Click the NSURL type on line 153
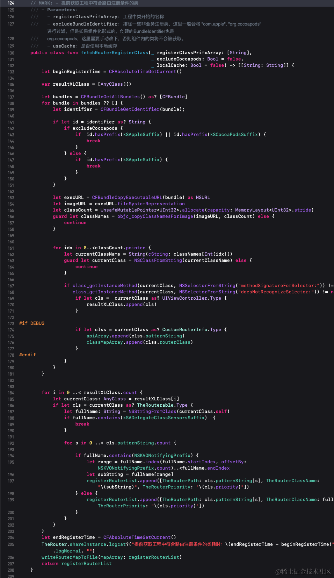Viewport: 334px width, 578px height. pyautogui.click(x=203, y=198)
